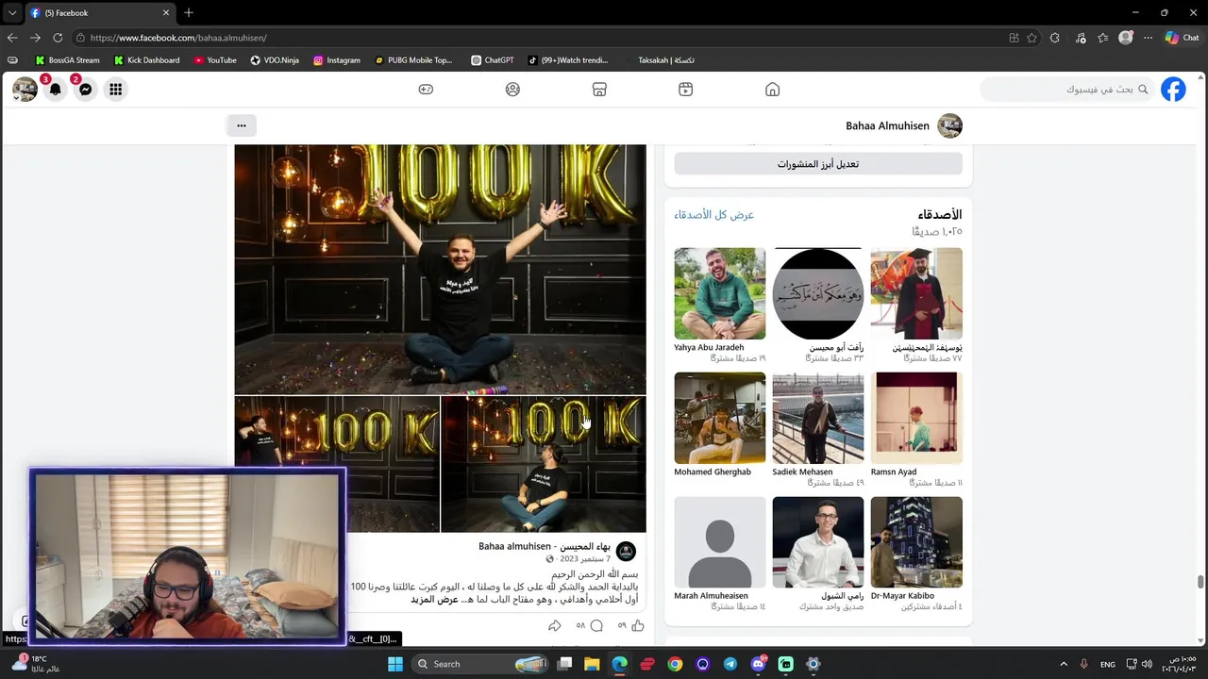Open friend Dr-Mayar Kabibo photo
The image size is (1208, 679).
pyautogui.click(x=916, y=542)
